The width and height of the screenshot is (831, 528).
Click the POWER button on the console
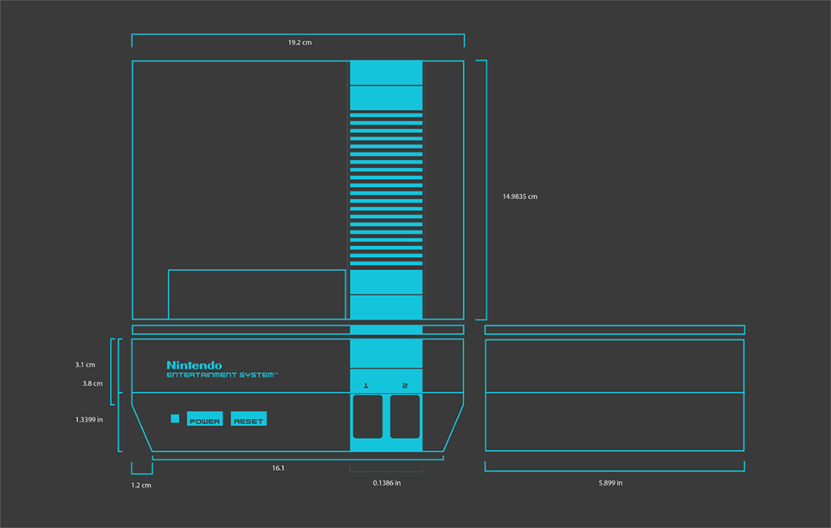(204, 419)
